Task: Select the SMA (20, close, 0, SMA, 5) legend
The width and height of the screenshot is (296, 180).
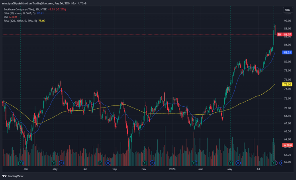Action: click(x=20, y=13)
